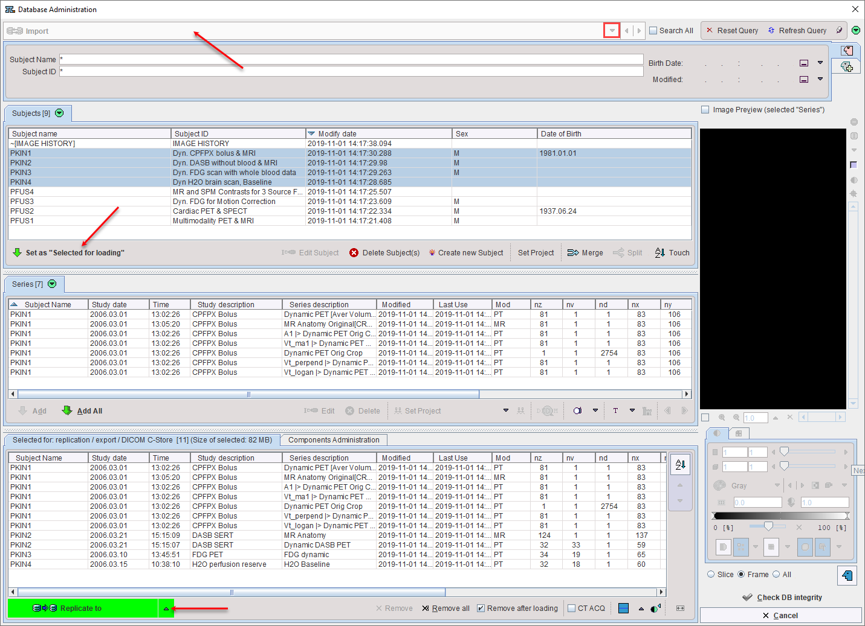Select the Slice radio button
This screenshot has width=865, height=626.
pyautogui.click(x=711, y=574)
